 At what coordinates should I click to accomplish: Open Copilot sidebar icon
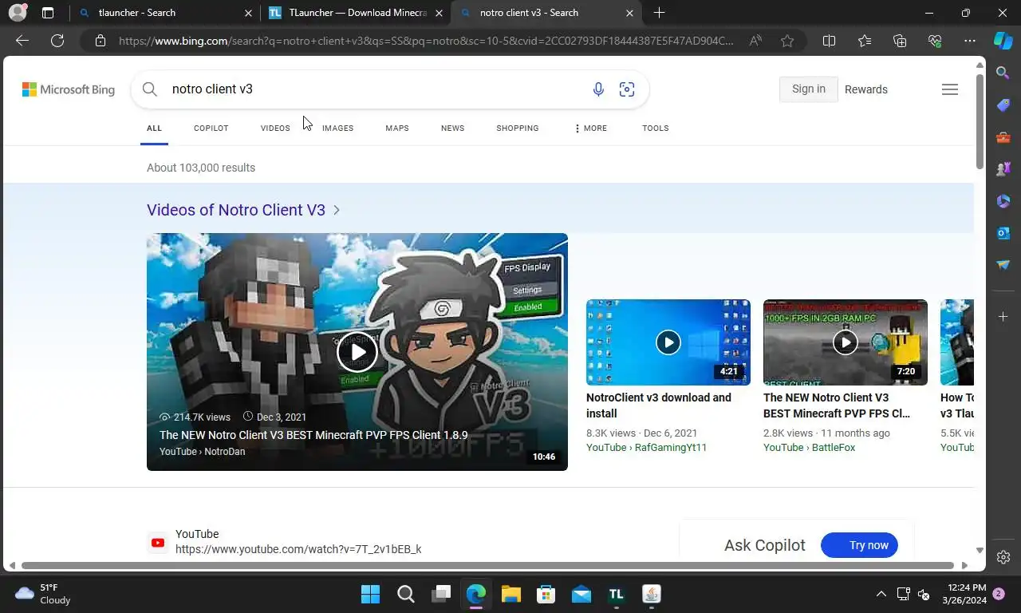coord(1003,41)
